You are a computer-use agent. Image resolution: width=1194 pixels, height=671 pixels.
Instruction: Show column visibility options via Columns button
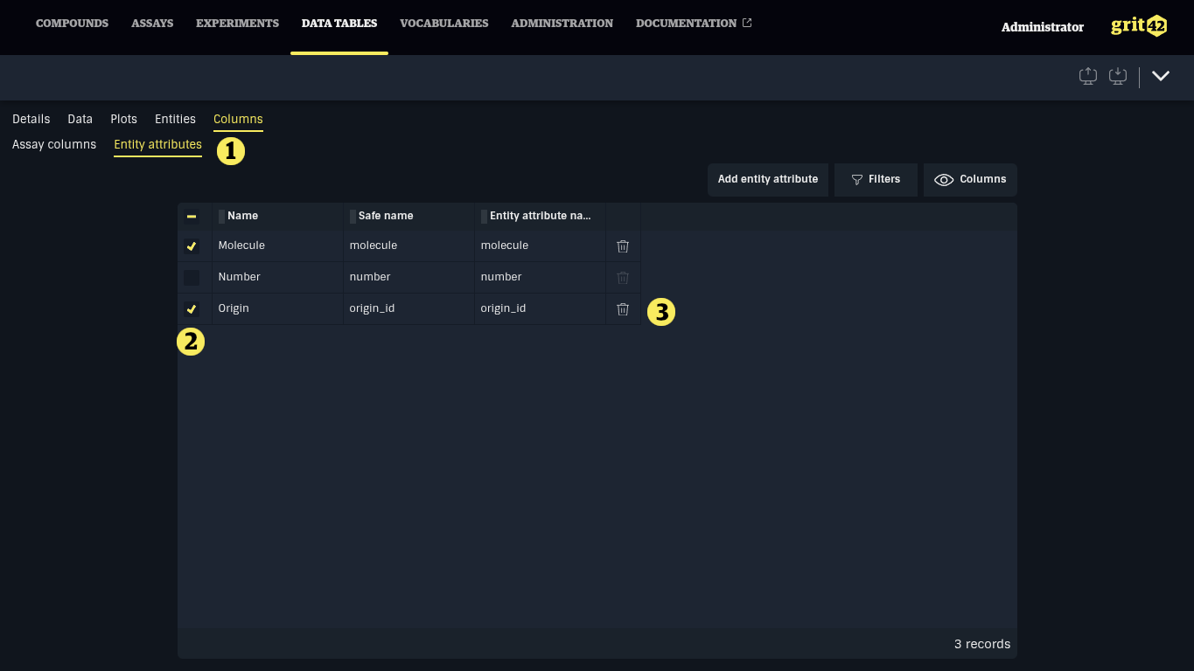pyautogui.click(x=970, y=179)
